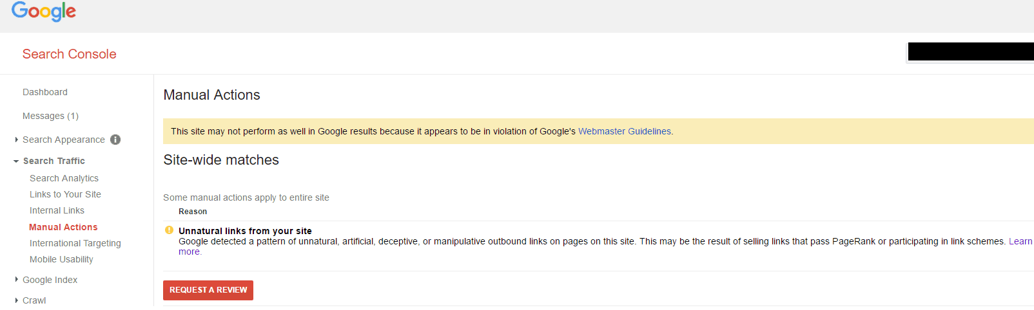
Task: Select Internal Links in sidebar
Action: [x=57, y=210]
